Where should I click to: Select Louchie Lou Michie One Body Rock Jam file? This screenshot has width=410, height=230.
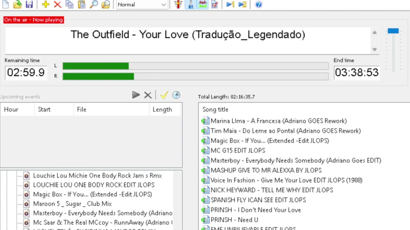[97, 175]
